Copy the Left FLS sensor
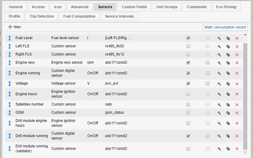The width and height of the screenshot is (253, 158). click(228, 46)
